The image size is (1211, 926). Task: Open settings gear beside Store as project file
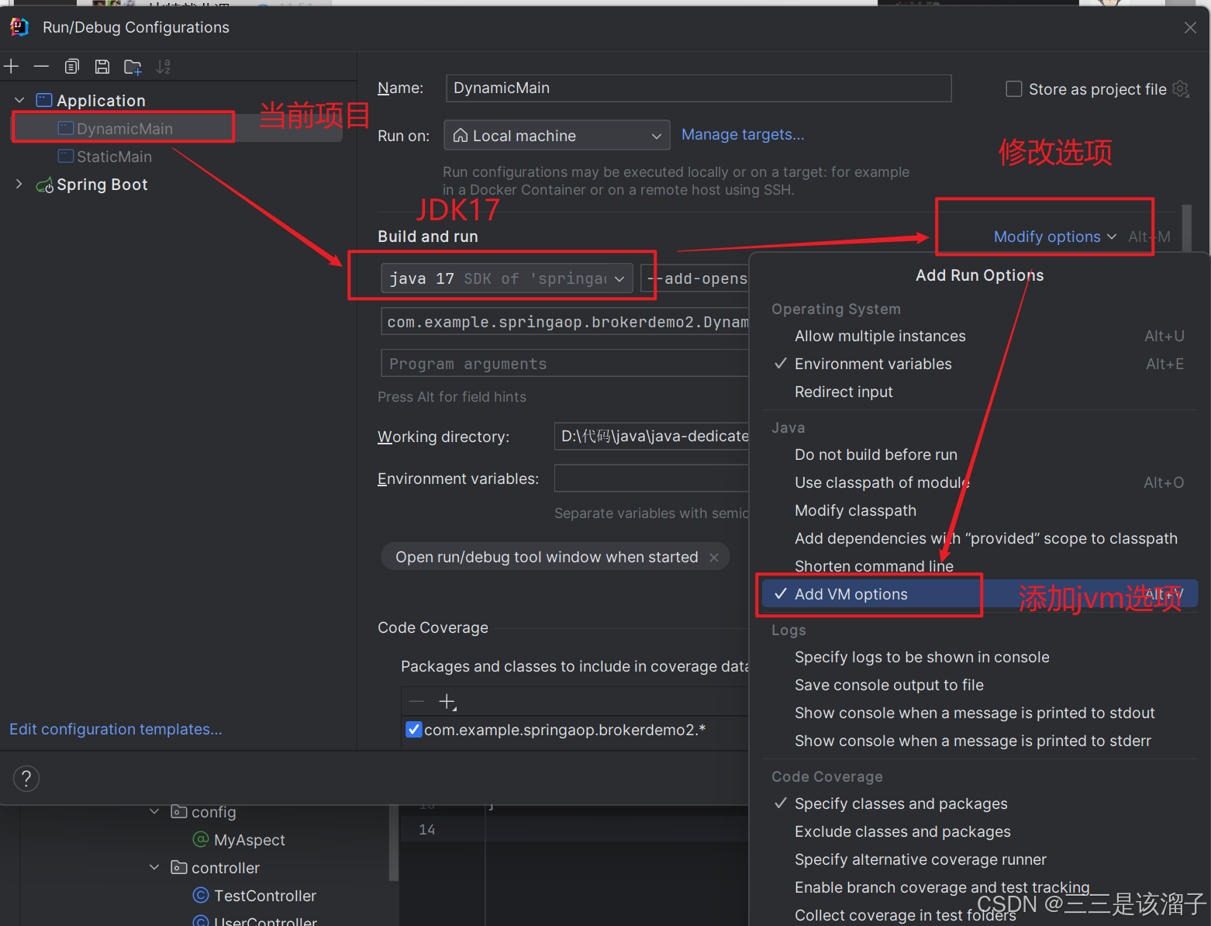click(1181, 88)
